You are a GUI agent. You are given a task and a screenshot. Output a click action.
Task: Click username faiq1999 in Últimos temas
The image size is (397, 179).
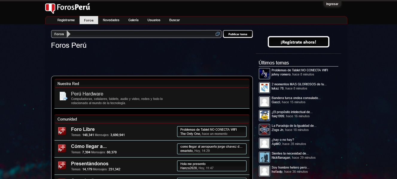pyautogui.click(x=278, y=116)
